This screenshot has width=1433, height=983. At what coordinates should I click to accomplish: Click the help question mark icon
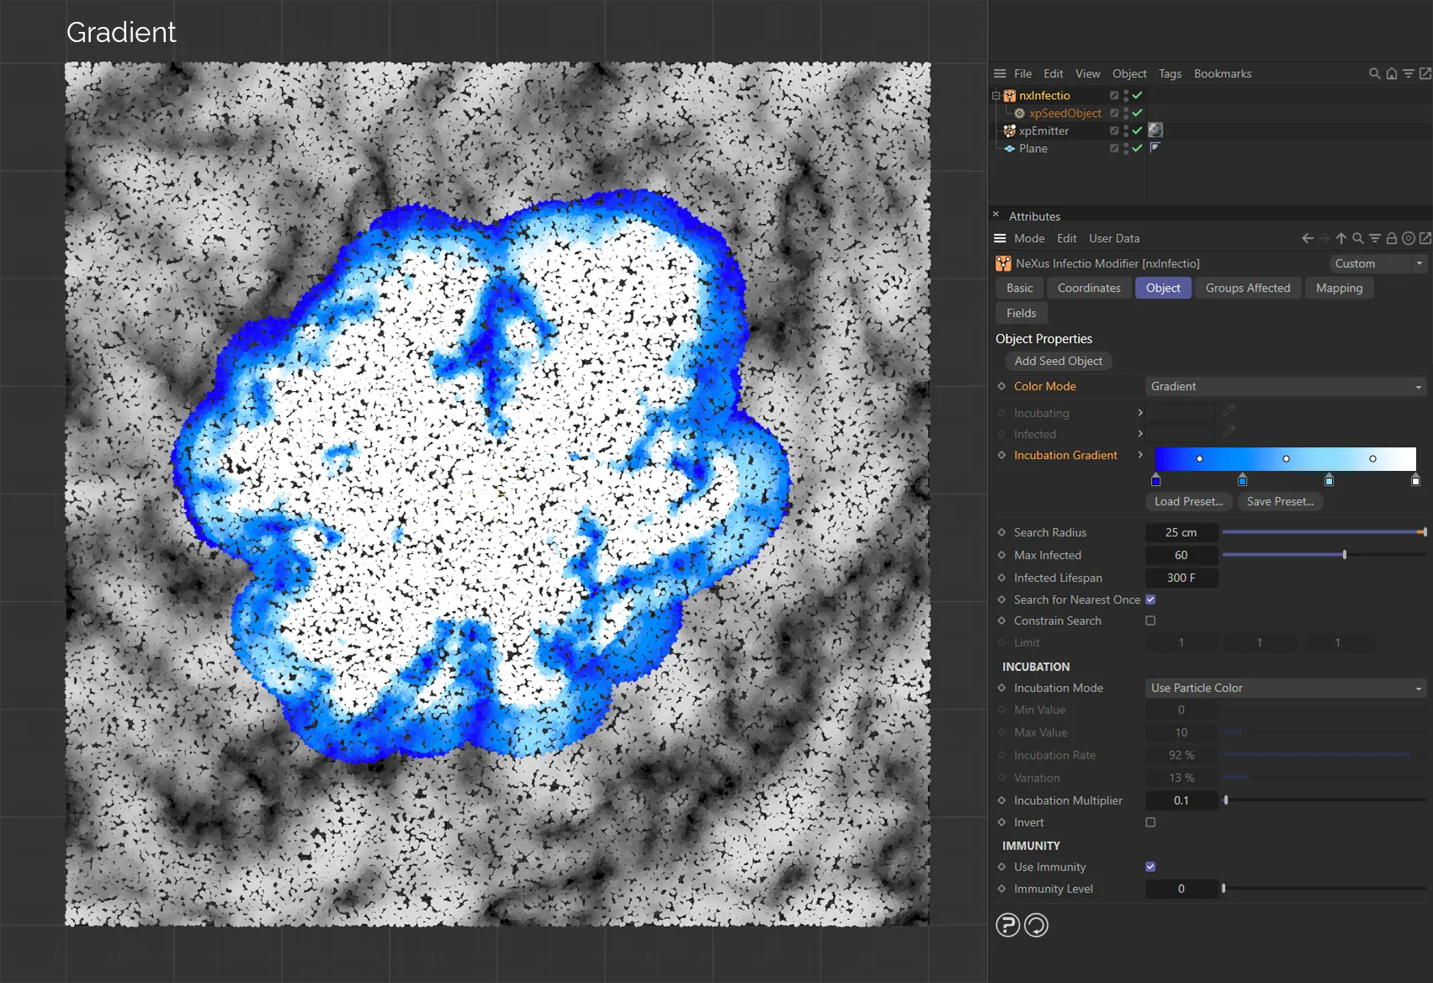click(x=1007, y=925)
